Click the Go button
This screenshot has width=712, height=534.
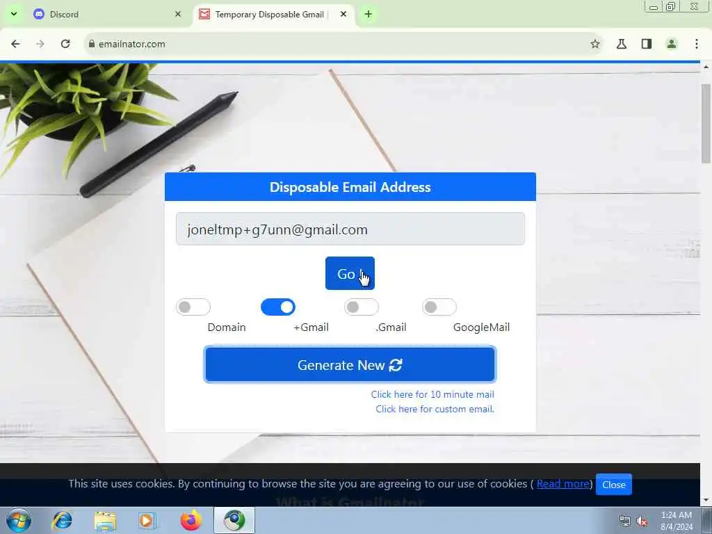tap(350, 273)
